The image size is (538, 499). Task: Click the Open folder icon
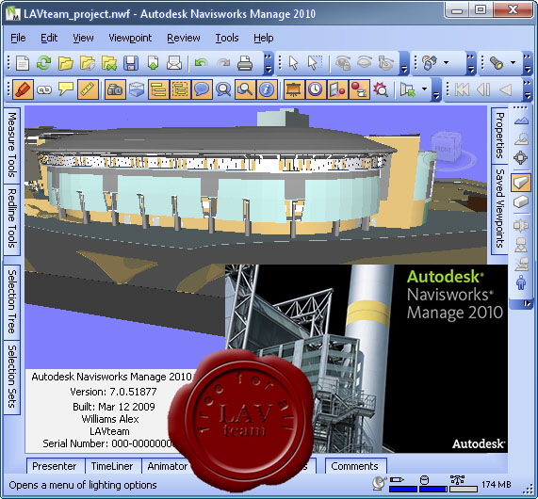(x=66, y=63)
